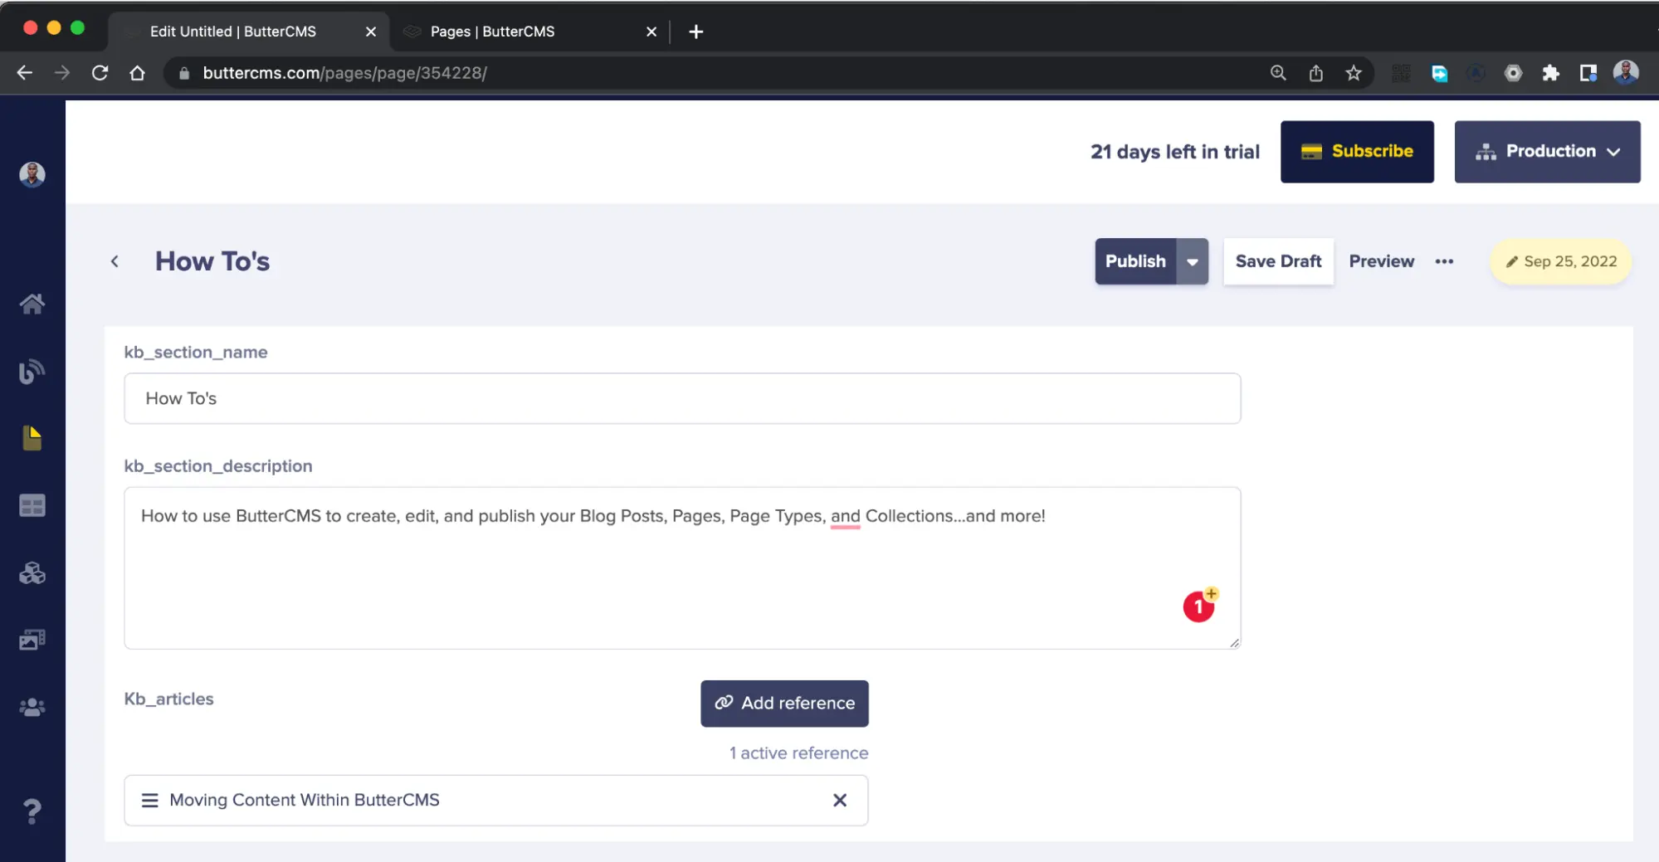Click the Add reference button
Image resolution: width=1659 pixels, height=862 pixels.
(784, 704)
